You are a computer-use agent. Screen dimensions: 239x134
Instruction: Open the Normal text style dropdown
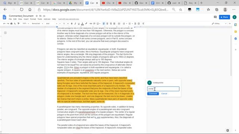37,23
